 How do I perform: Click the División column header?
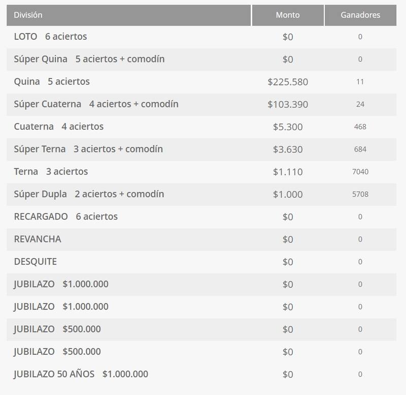pyautogui.click(x=28, y=15)
